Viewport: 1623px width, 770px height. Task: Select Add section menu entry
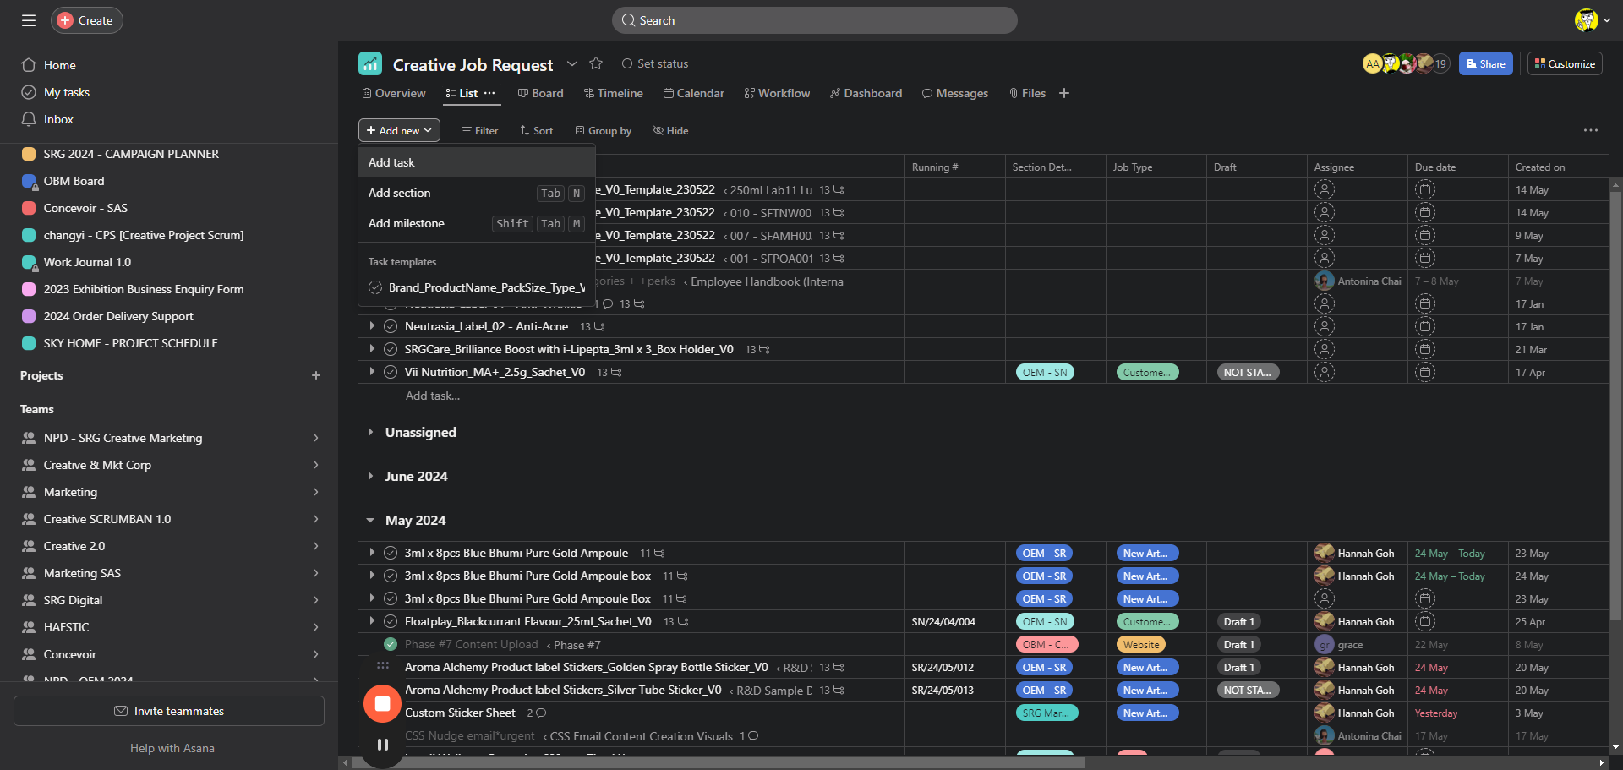coord(477,193)
